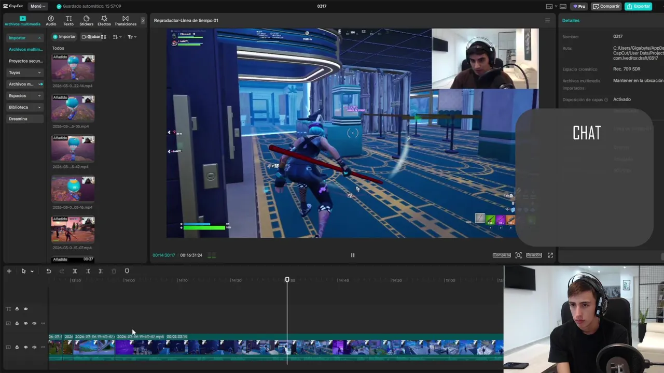Screen dimensions: 664x373
Task: Undo the last action
Action: (48, 271)
